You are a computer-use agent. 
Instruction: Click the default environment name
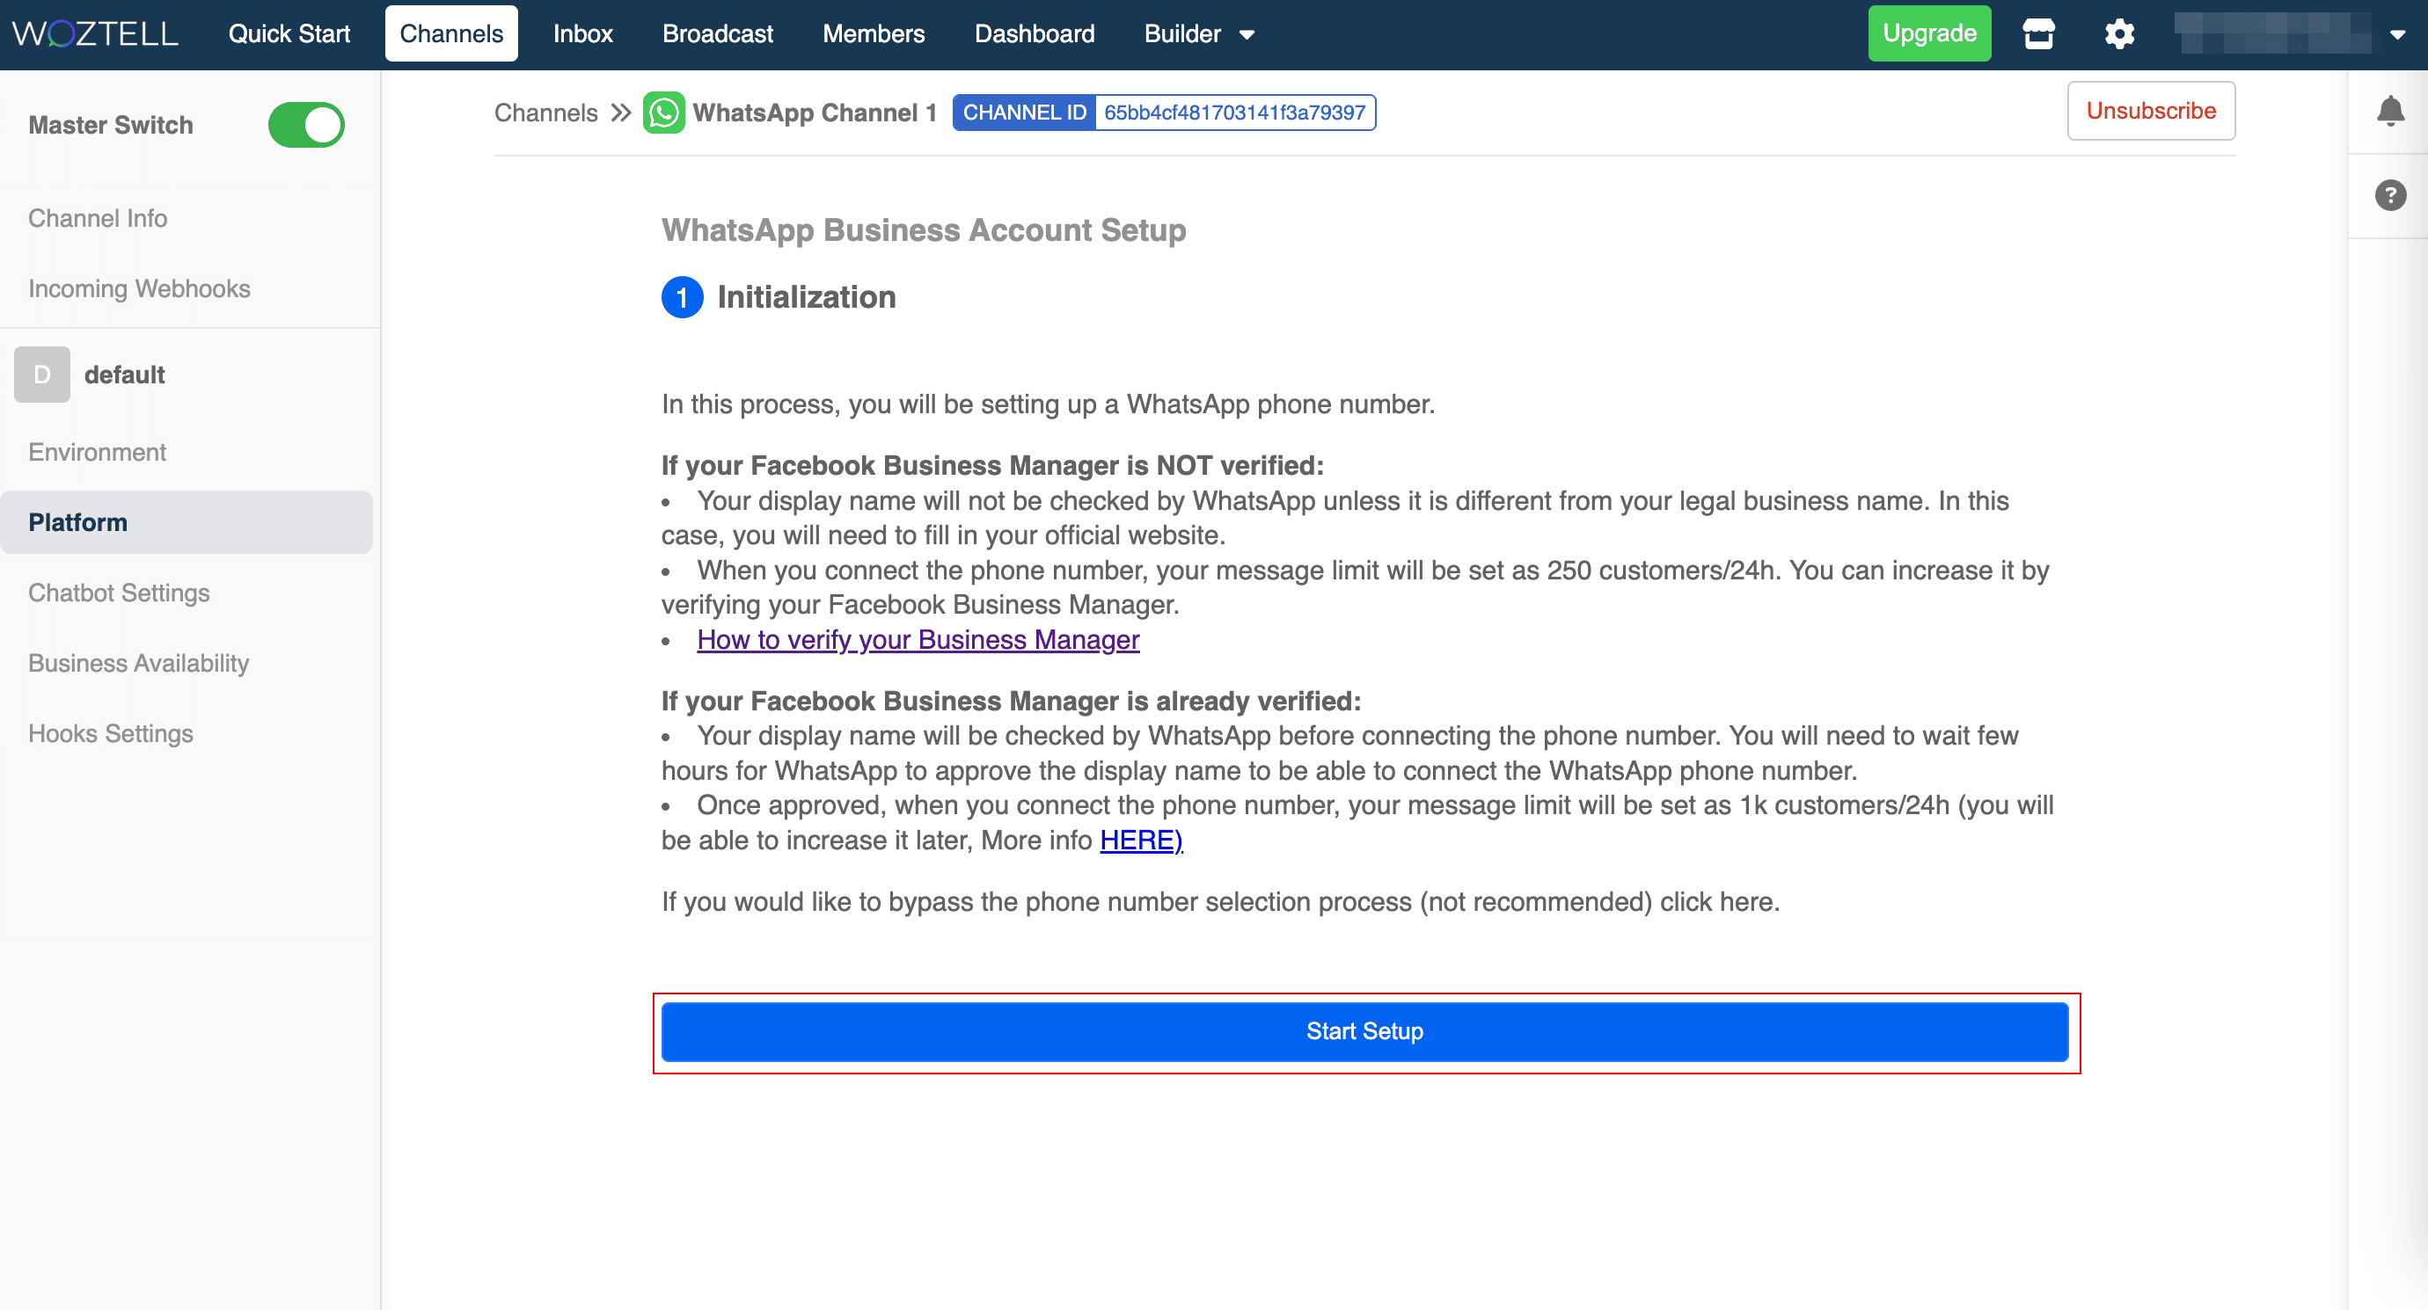(124, 375)
